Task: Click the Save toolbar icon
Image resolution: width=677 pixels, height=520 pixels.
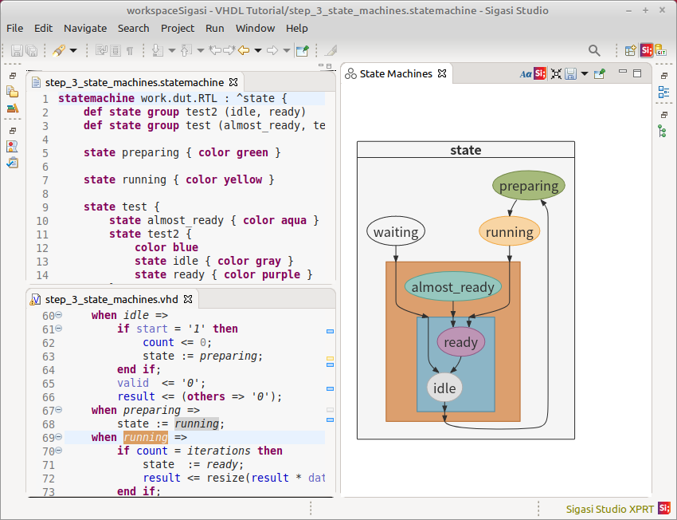Action: [x=17, y=50]
